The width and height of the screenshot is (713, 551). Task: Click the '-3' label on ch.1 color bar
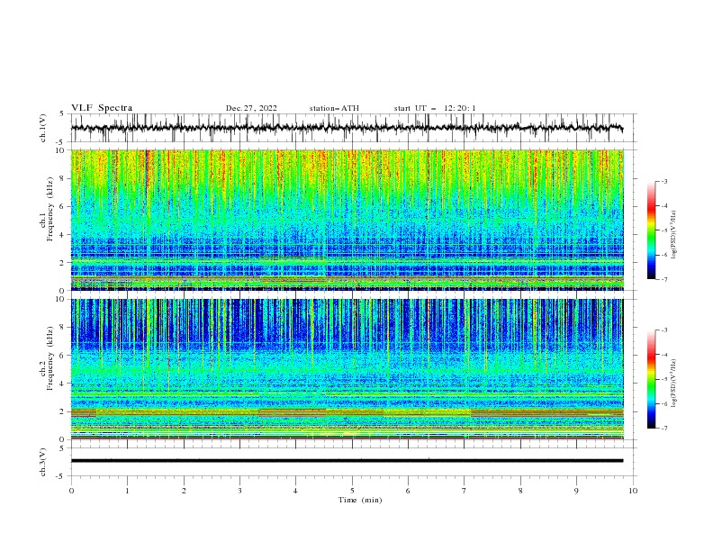(663, 181)
